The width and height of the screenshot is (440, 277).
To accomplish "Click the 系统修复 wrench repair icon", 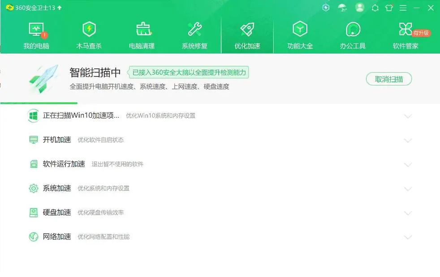I will [194, 28].
